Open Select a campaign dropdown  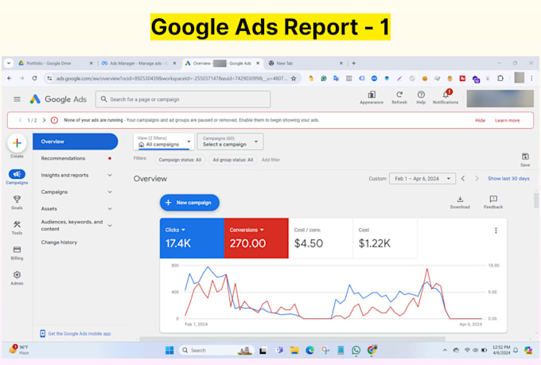coord(230,142)
